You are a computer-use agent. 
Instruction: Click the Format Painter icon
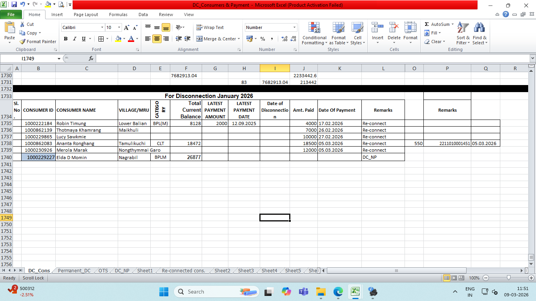coord(23,42)
